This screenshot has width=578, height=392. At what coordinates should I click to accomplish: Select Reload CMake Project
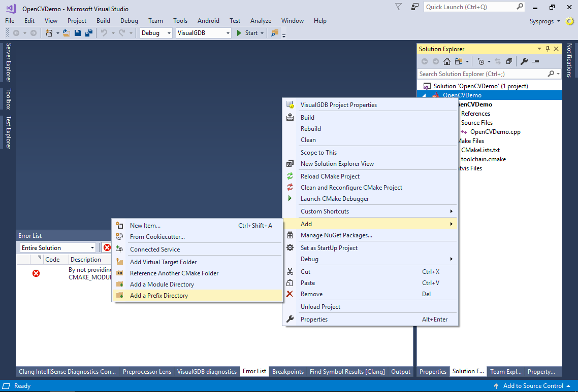pos(370,176)
